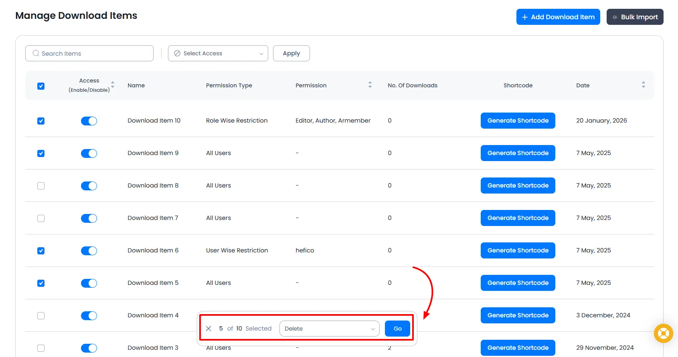
Task: Click the name 'Download Item 6'
Action: click(x=153, y=250)
